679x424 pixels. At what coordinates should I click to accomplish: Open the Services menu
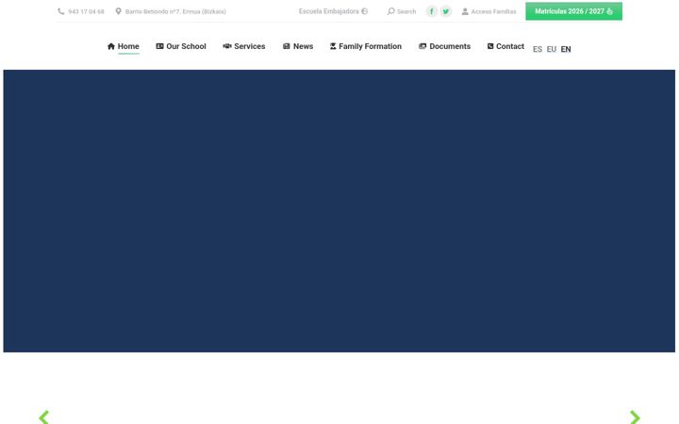(249, 46)
